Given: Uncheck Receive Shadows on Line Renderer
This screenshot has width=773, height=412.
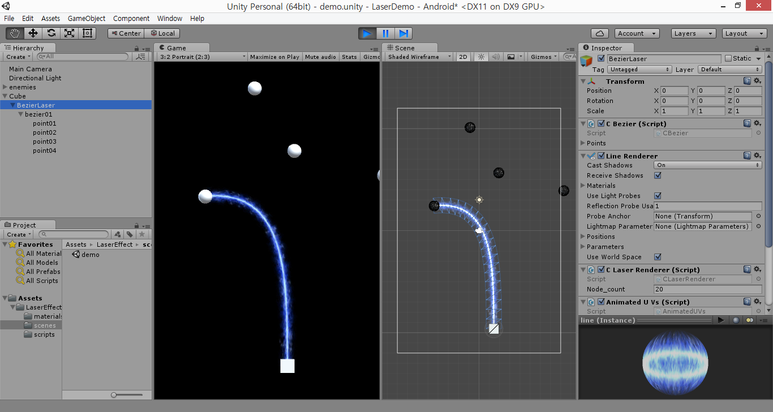Looking at the screenshot, I should 658,175.
